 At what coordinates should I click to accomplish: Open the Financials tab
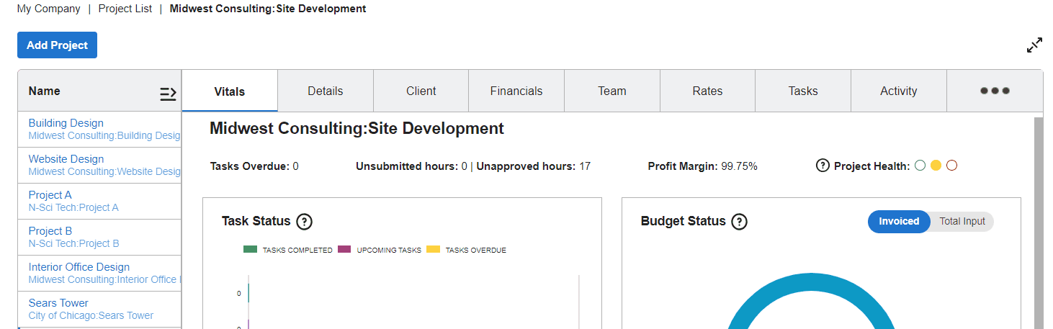pos(516,91)
